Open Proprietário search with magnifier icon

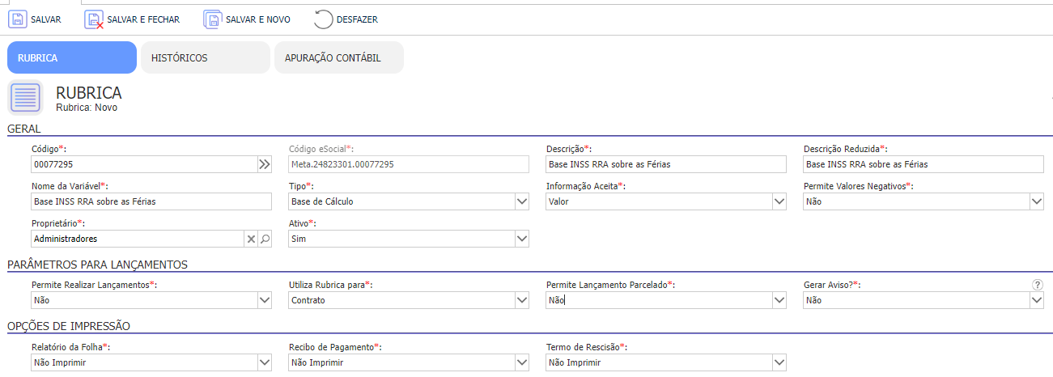265,239
